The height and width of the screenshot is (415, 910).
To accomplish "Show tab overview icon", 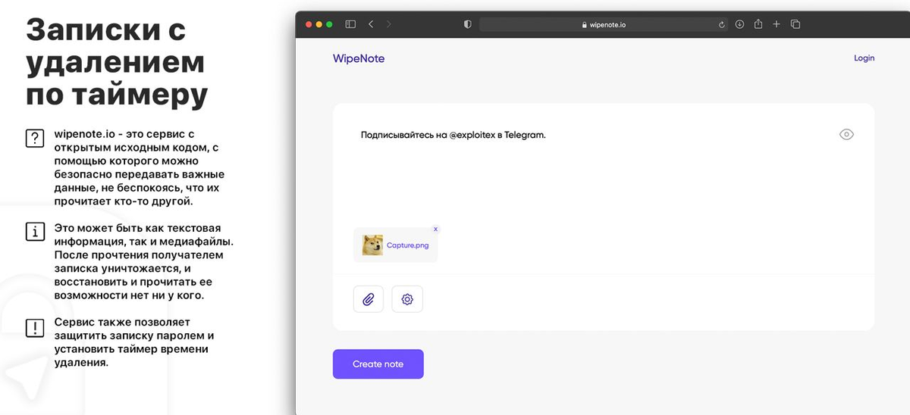I will pos(795,24).
